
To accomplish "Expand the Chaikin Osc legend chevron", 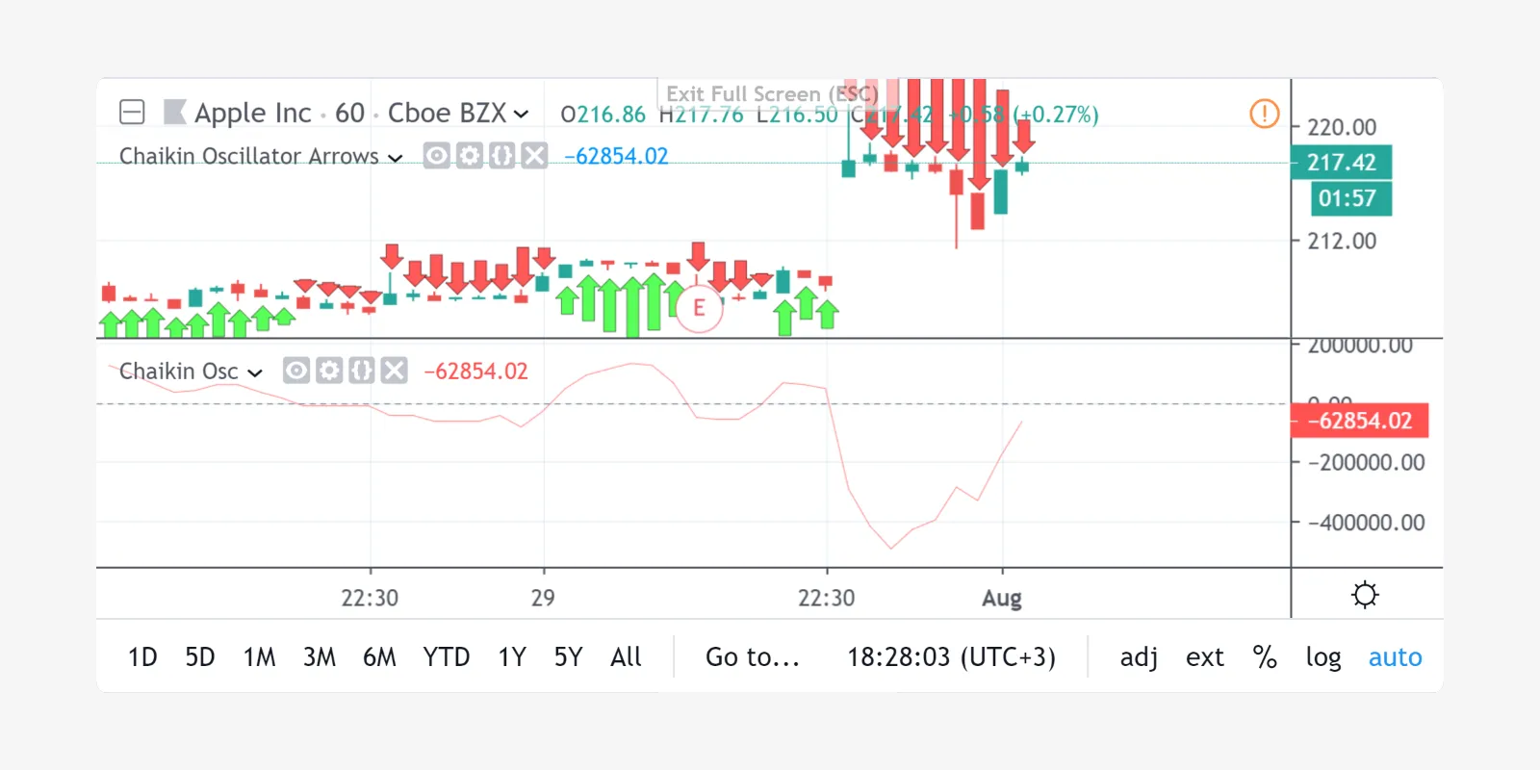I will (x=255, y=373).
